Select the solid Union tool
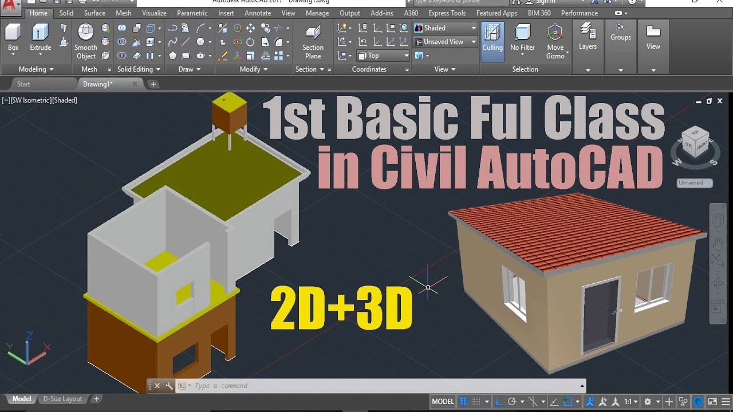The image size is (733, 412). point(122,27)
